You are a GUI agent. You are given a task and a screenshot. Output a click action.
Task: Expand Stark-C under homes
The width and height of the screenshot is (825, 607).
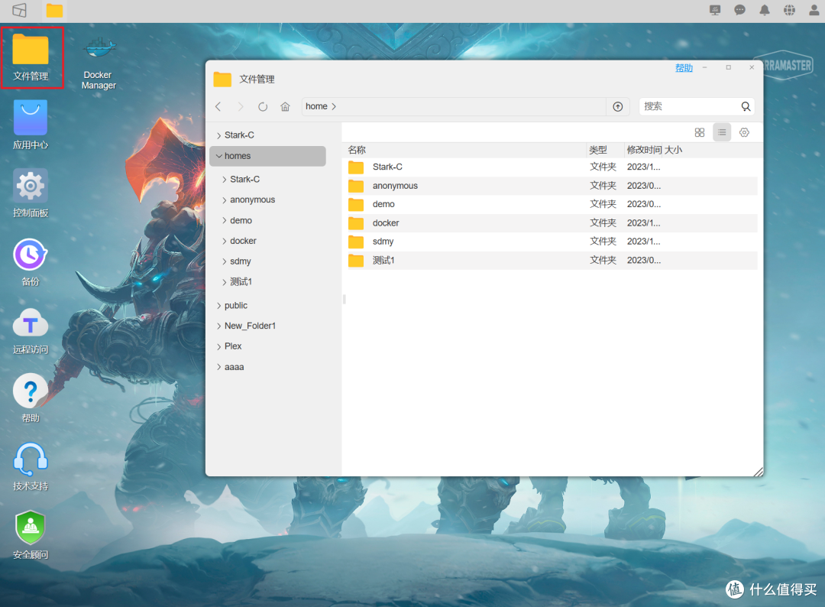point(225,180)
